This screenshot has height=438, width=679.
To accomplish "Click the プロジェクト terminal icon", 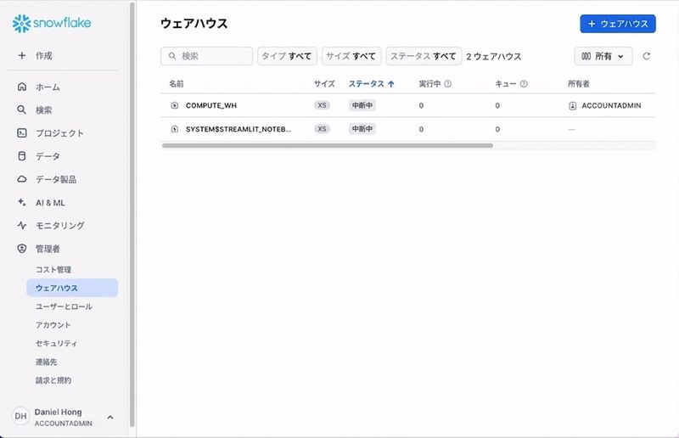I will click(22, 133).
